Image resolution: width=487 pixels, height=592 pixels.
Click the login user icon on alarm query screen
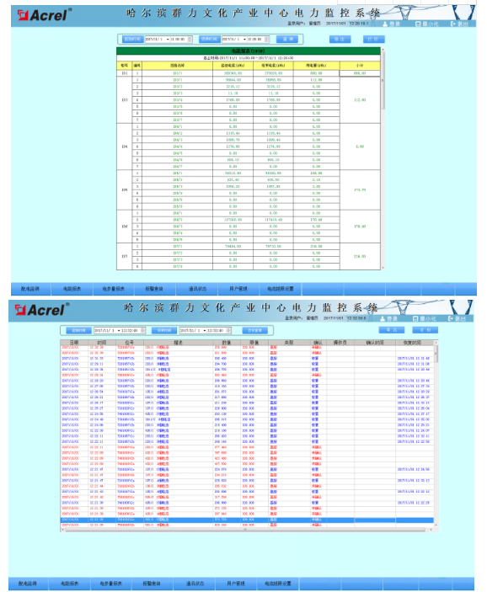383,318
